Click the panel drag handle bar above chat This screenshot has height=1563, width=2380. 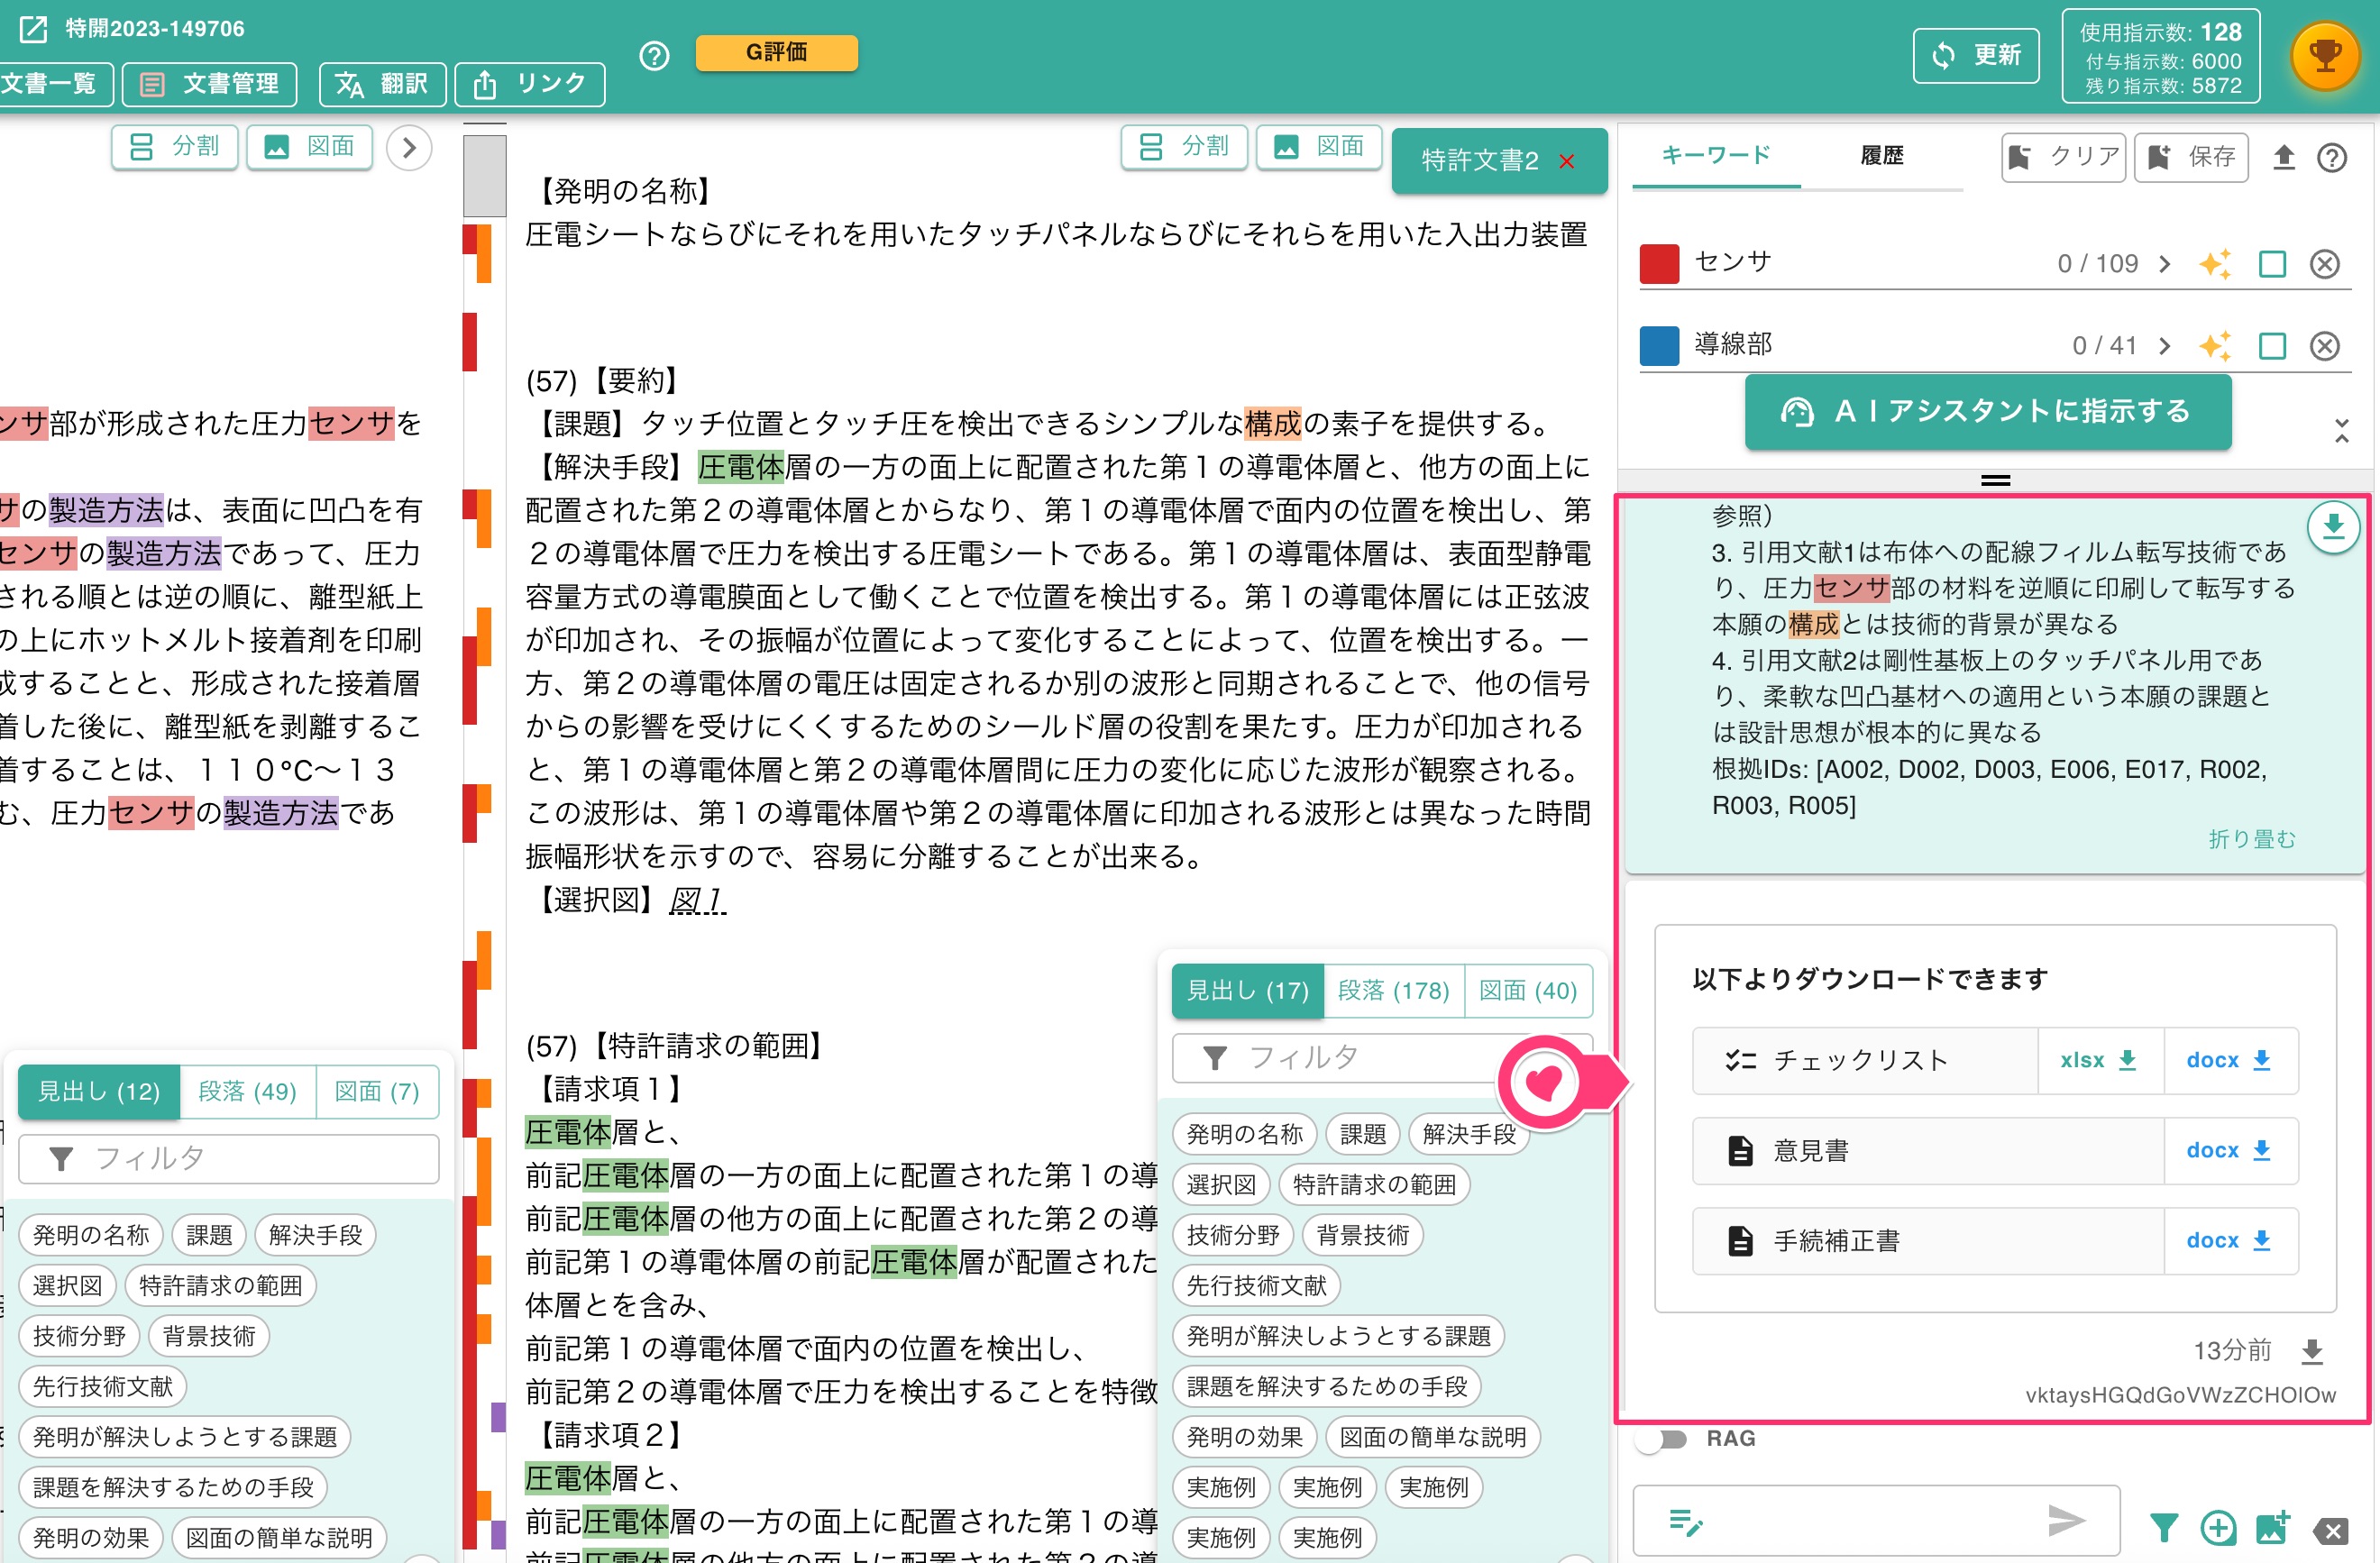point(1995,480)
